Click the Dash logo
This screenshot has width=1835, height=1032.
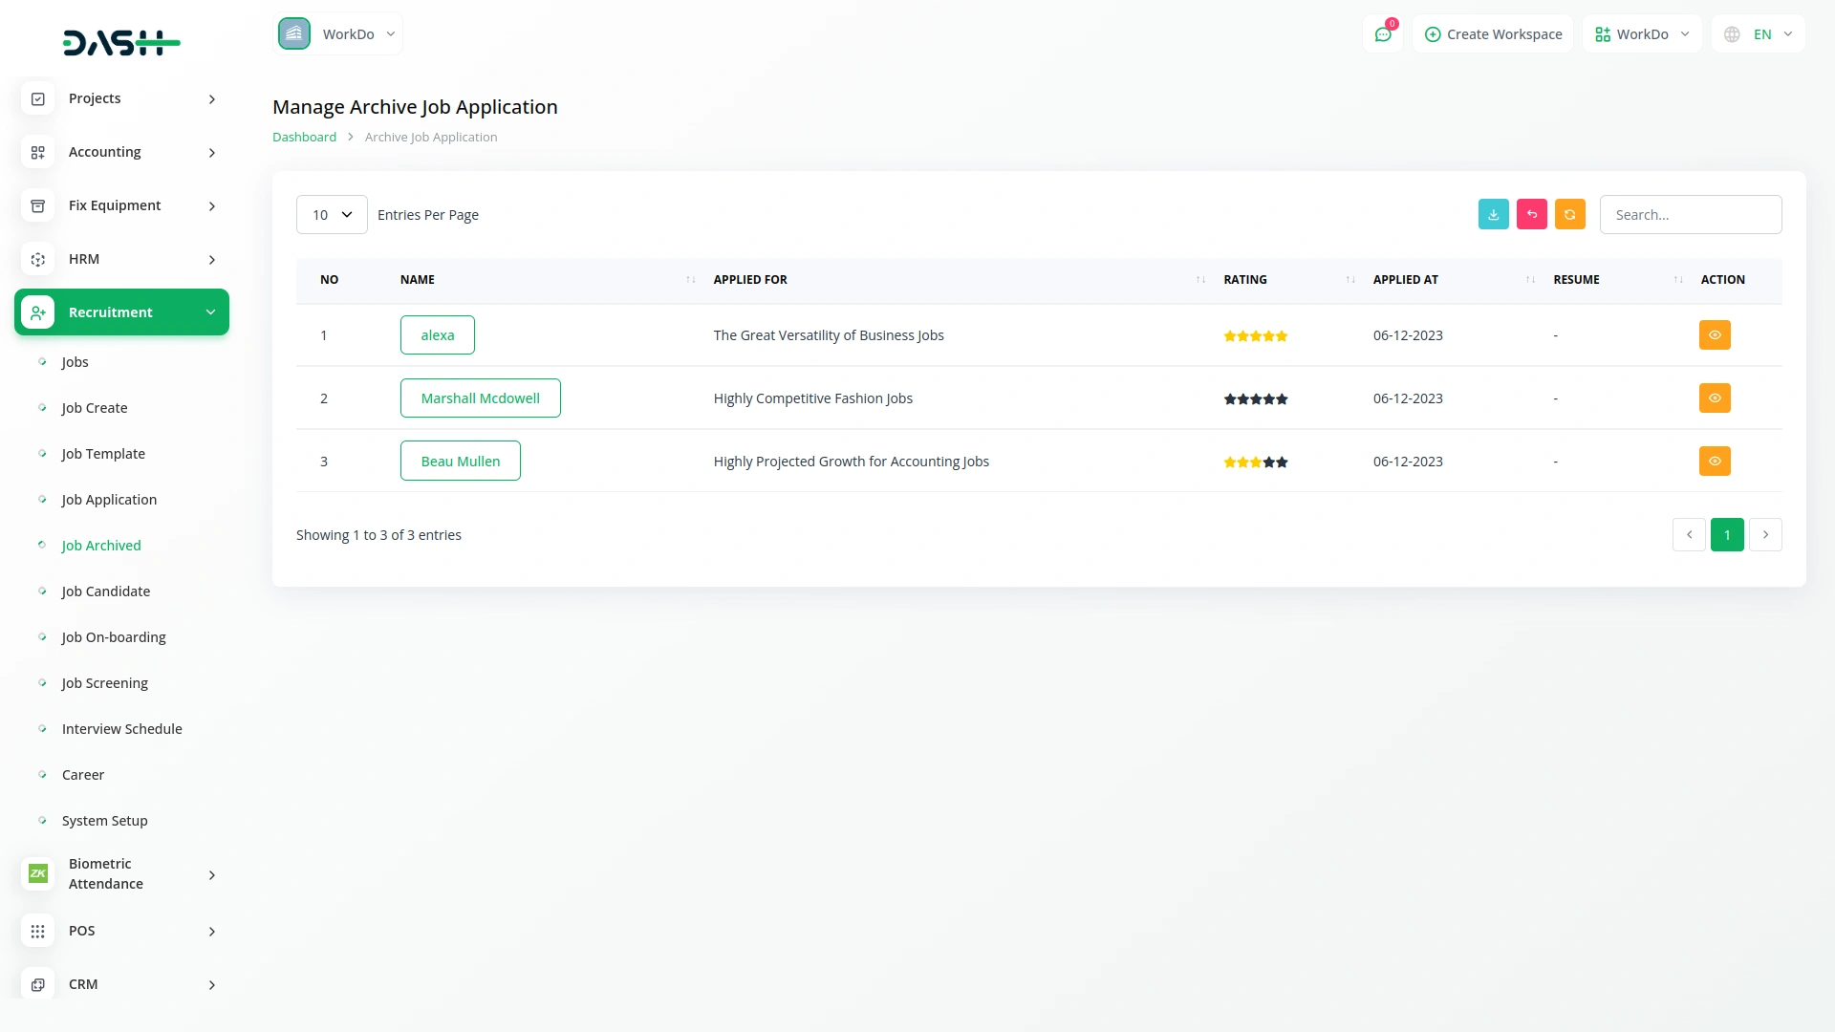[121, 43]
